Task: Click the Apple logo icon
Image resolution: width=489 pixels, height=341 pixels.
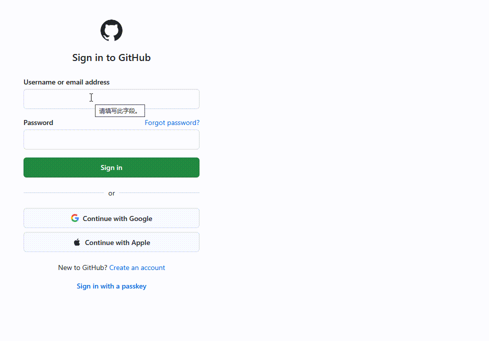Action: click(77, 242)
